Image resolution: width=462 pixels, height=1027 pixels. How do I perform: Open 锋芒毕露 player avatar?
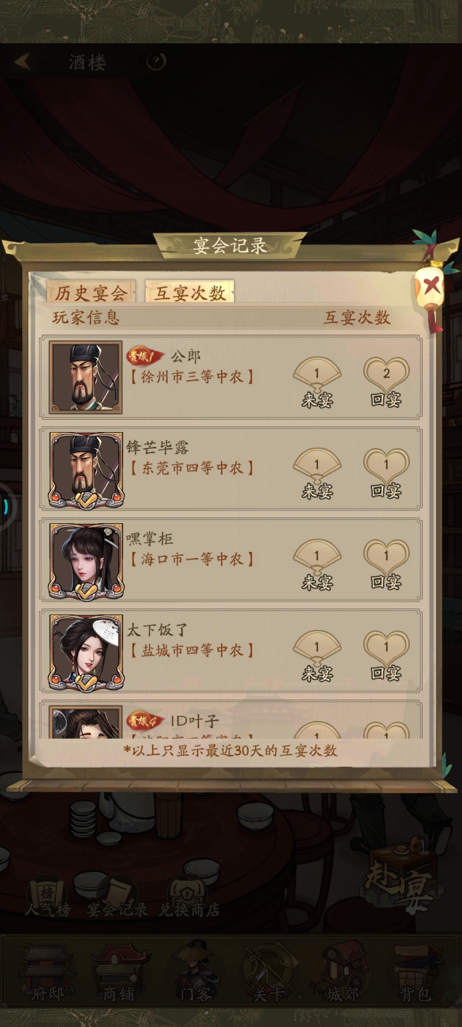[86, 470]
